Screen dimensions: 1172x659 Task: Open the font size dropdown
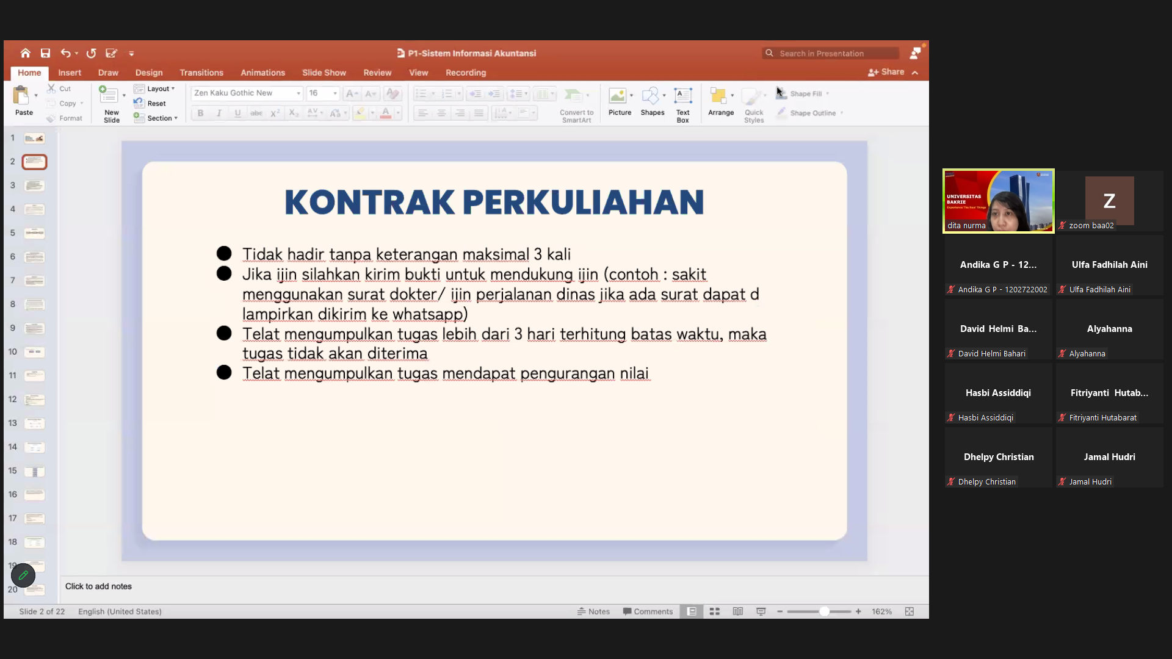click(x=335, y=93)
